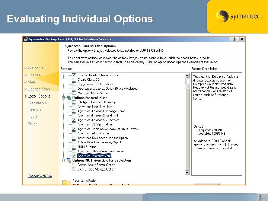Check Active Directory Recovery Agent
Screen dimensions: 268x201
pyautogui.click(x=74, y=142)
